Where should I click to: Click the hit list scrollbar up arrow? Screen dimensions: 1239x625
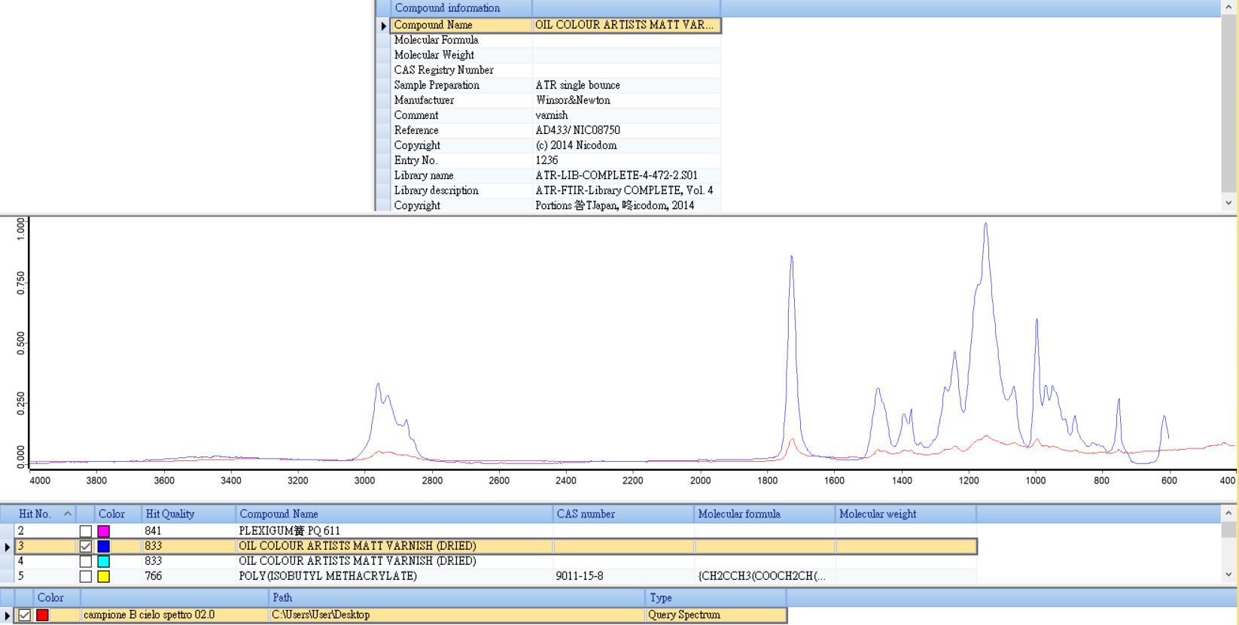pos(1228,514)
